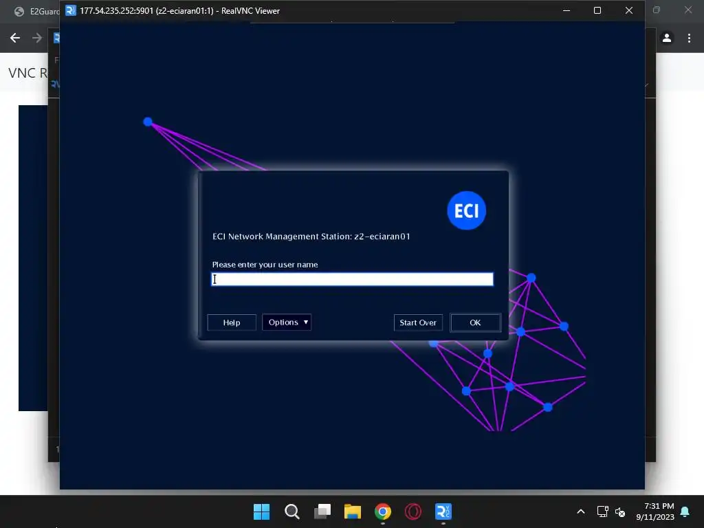The height and width of the screenshot is (528, 704).
Task: Click the OK button in login dialog
Action: tap(475, 322)
